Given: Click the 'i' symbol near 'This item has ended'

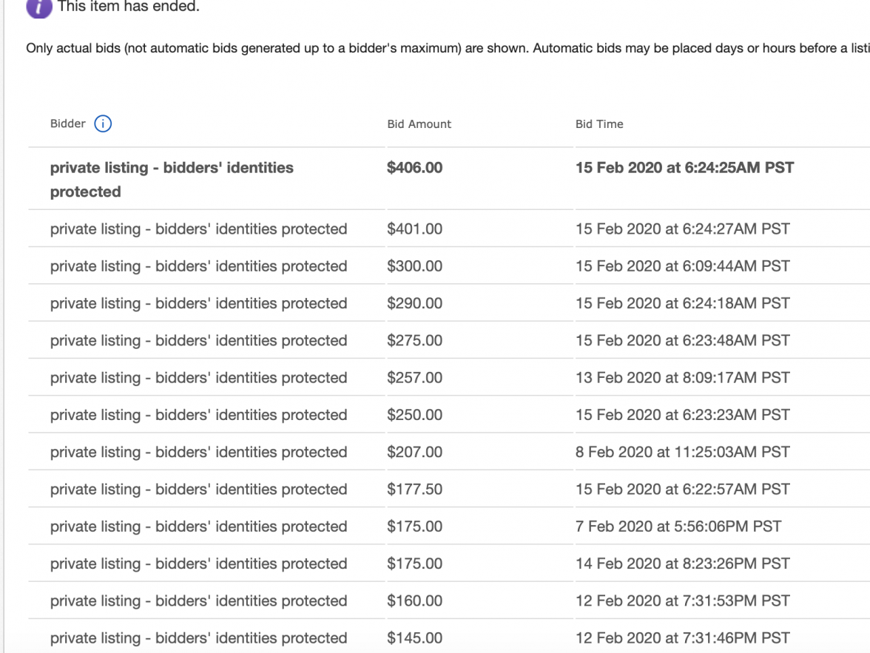Looking at the screenshot, I should pyautogui.click(x=38, y=8).
